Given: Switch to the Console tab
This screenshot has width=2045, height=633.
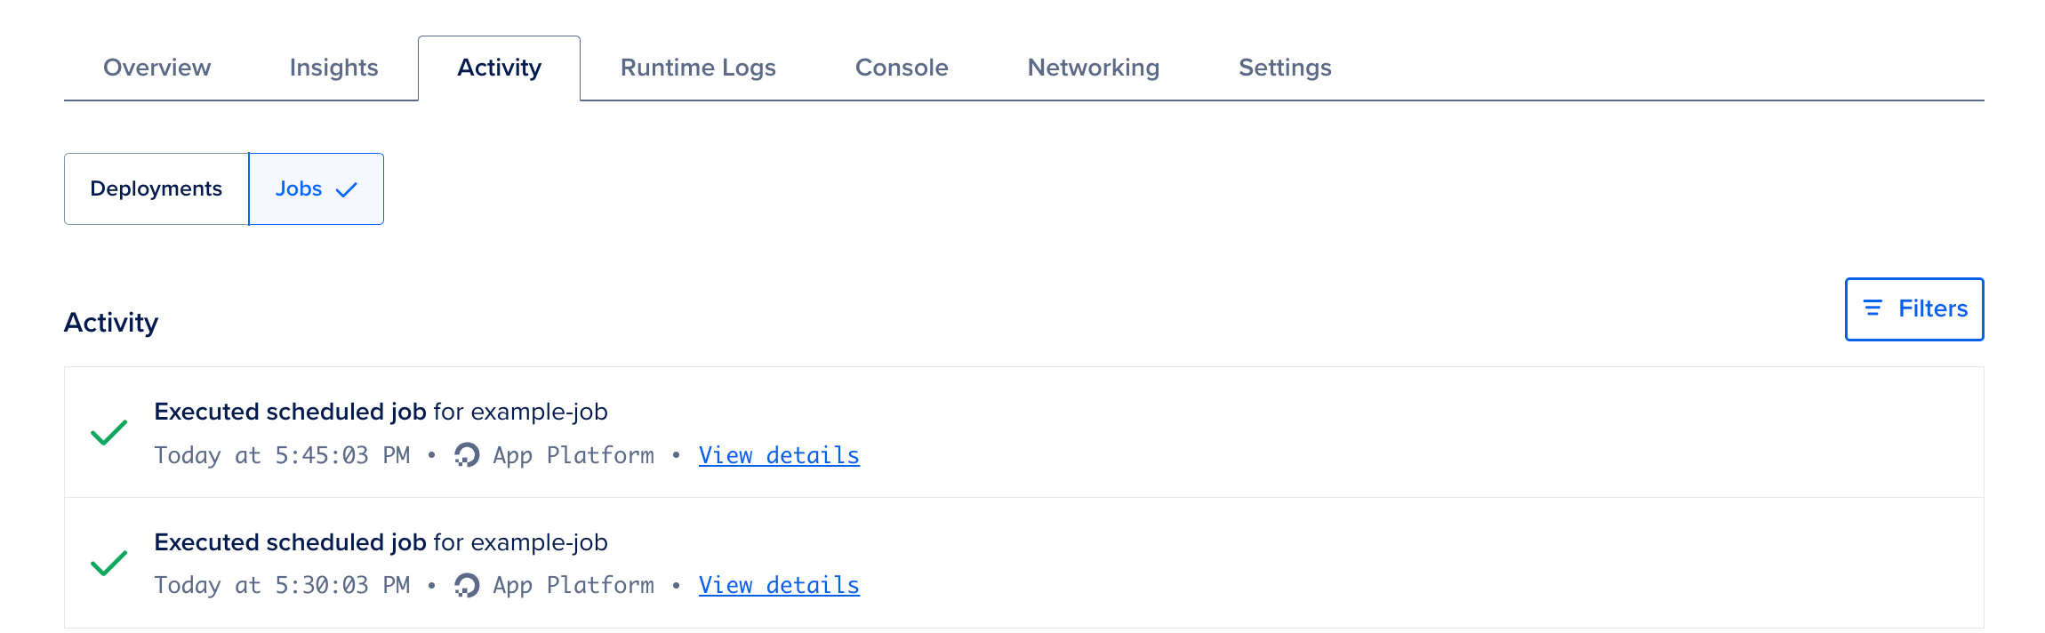Looking at the screenshot, I should pyautogui.click(x=901, y=67).
